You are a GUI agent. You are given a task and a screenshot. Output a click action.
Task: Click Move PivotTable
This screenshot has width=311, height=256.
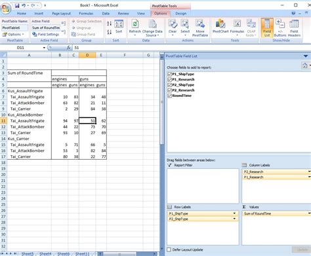pos(200,28)
